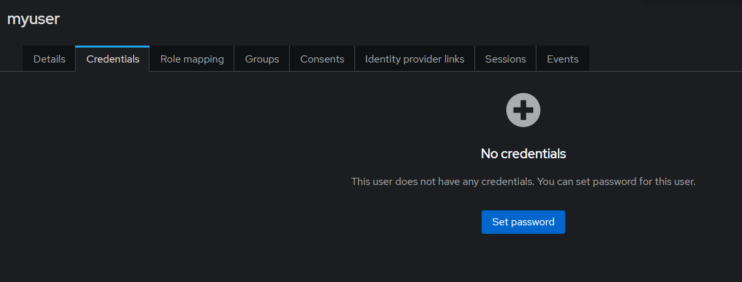Click the myuser page heading
742x282 pixels.
[x=33, y=19]
